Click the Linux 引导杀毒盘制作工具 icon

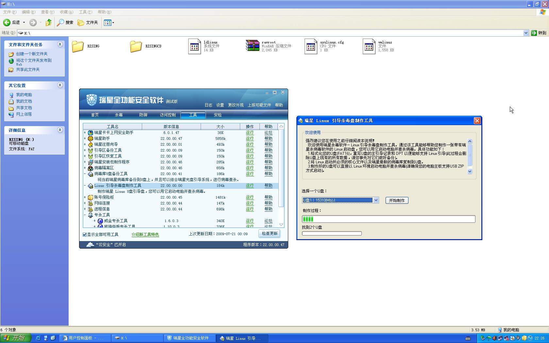point(91,186)
